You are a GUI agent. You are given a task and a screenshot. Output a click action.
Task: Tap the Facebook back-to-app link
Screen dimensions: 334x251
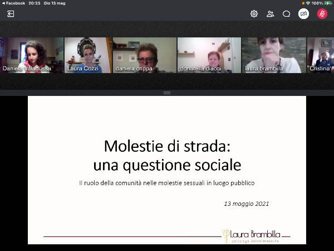[13, 3]
